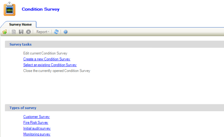Expand the Report dropdown menu

43,32
